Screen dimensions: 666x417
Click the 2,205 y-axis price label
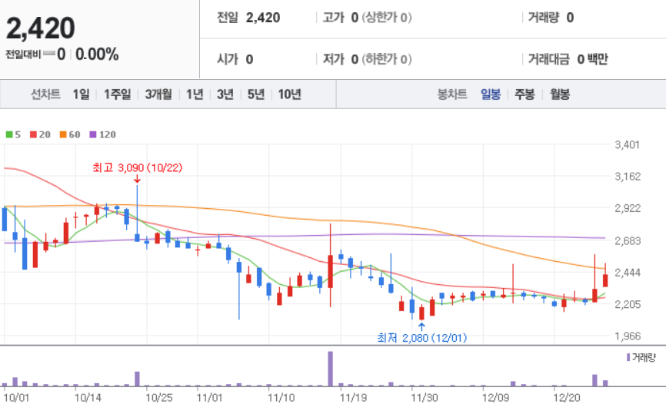point(628,304)
